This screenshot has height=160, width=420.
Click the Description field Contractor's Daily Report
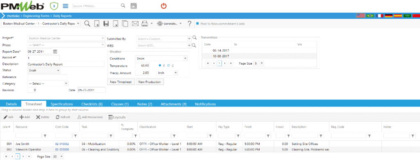click(x=66, y=64)
